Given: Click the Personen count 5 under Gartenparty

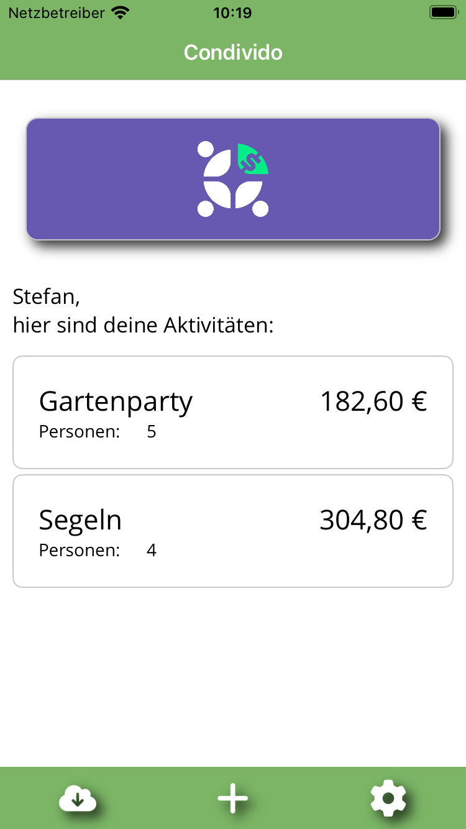Looking at the screenshot, I should pyautogui.click(x=152, y=432).
